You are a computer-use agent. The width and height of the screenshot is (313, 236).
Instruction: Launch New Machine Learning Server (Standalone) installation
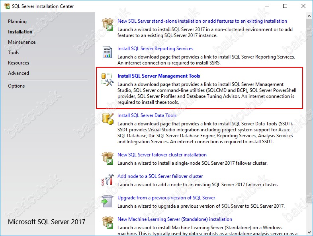coord(175,219)
